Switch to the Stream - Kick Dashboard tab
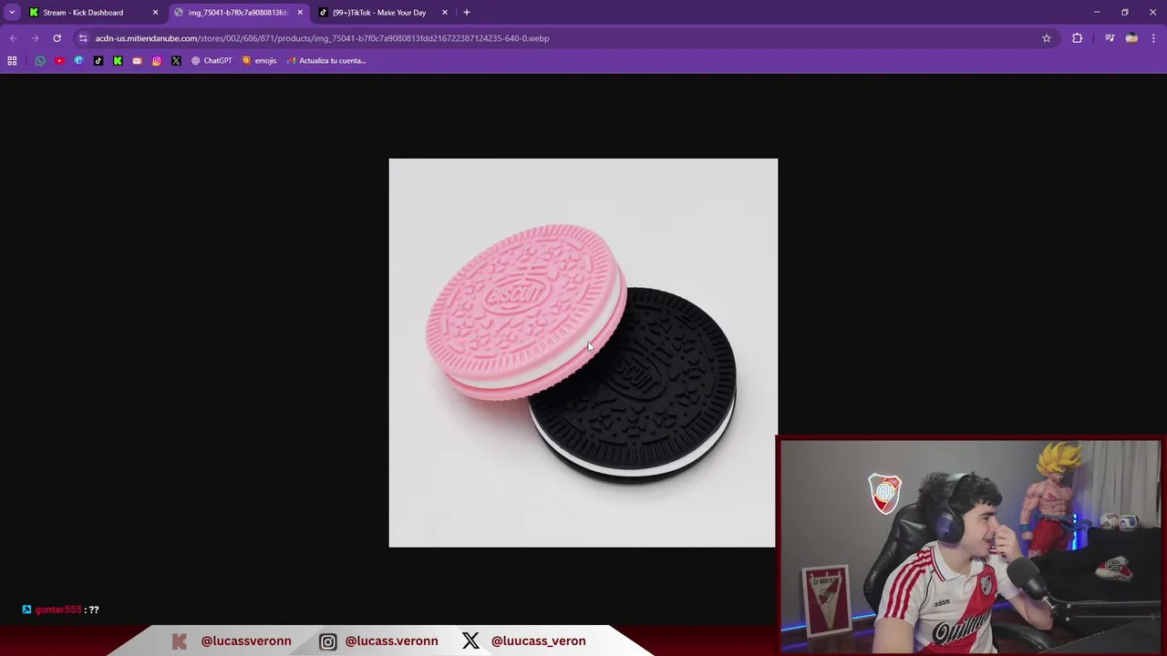This screenshot has height=656, width=1167. 83,12
